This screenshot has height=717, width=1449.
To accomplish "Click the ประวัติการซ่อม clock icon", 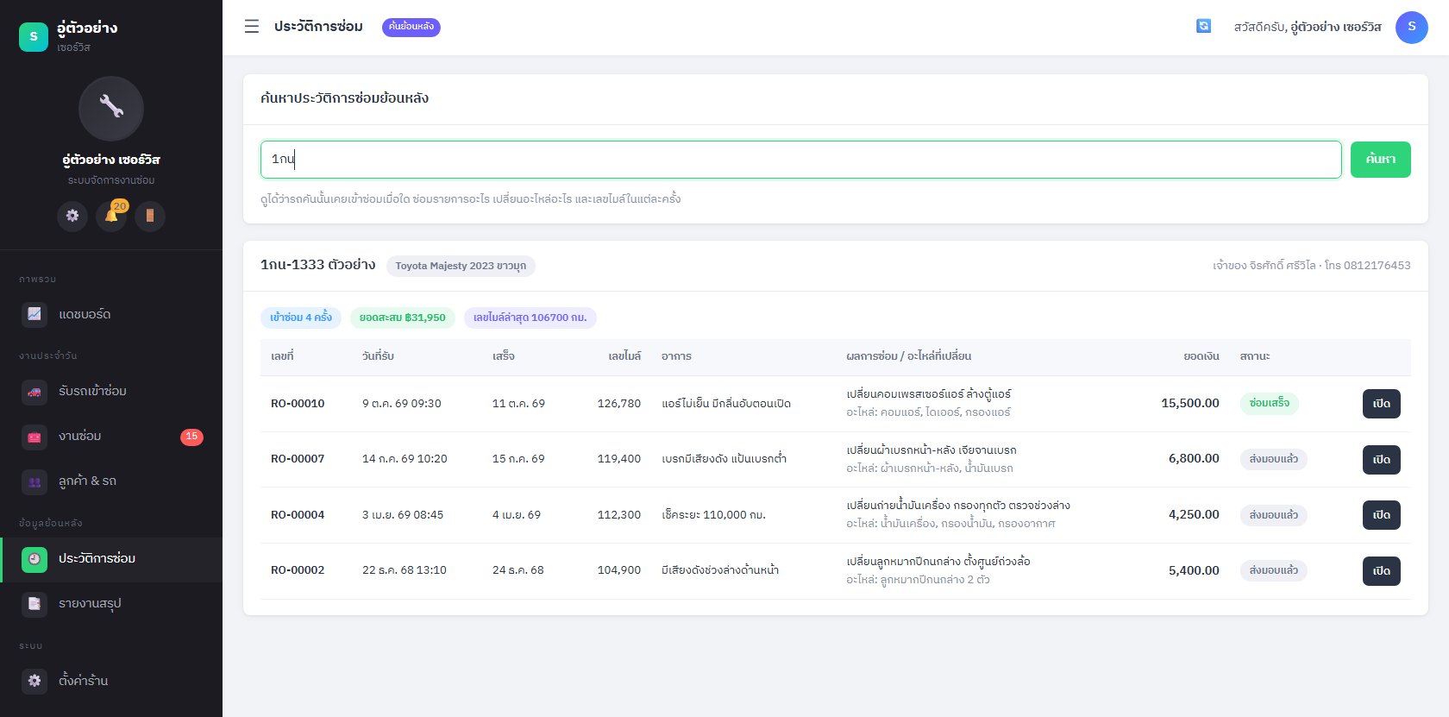I will tap(34, 559).
